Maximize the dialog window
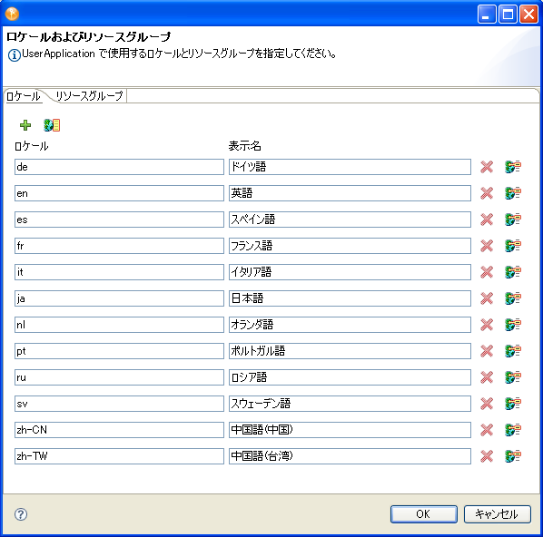Viewport: 543px width, 537px height. point(508,15)
